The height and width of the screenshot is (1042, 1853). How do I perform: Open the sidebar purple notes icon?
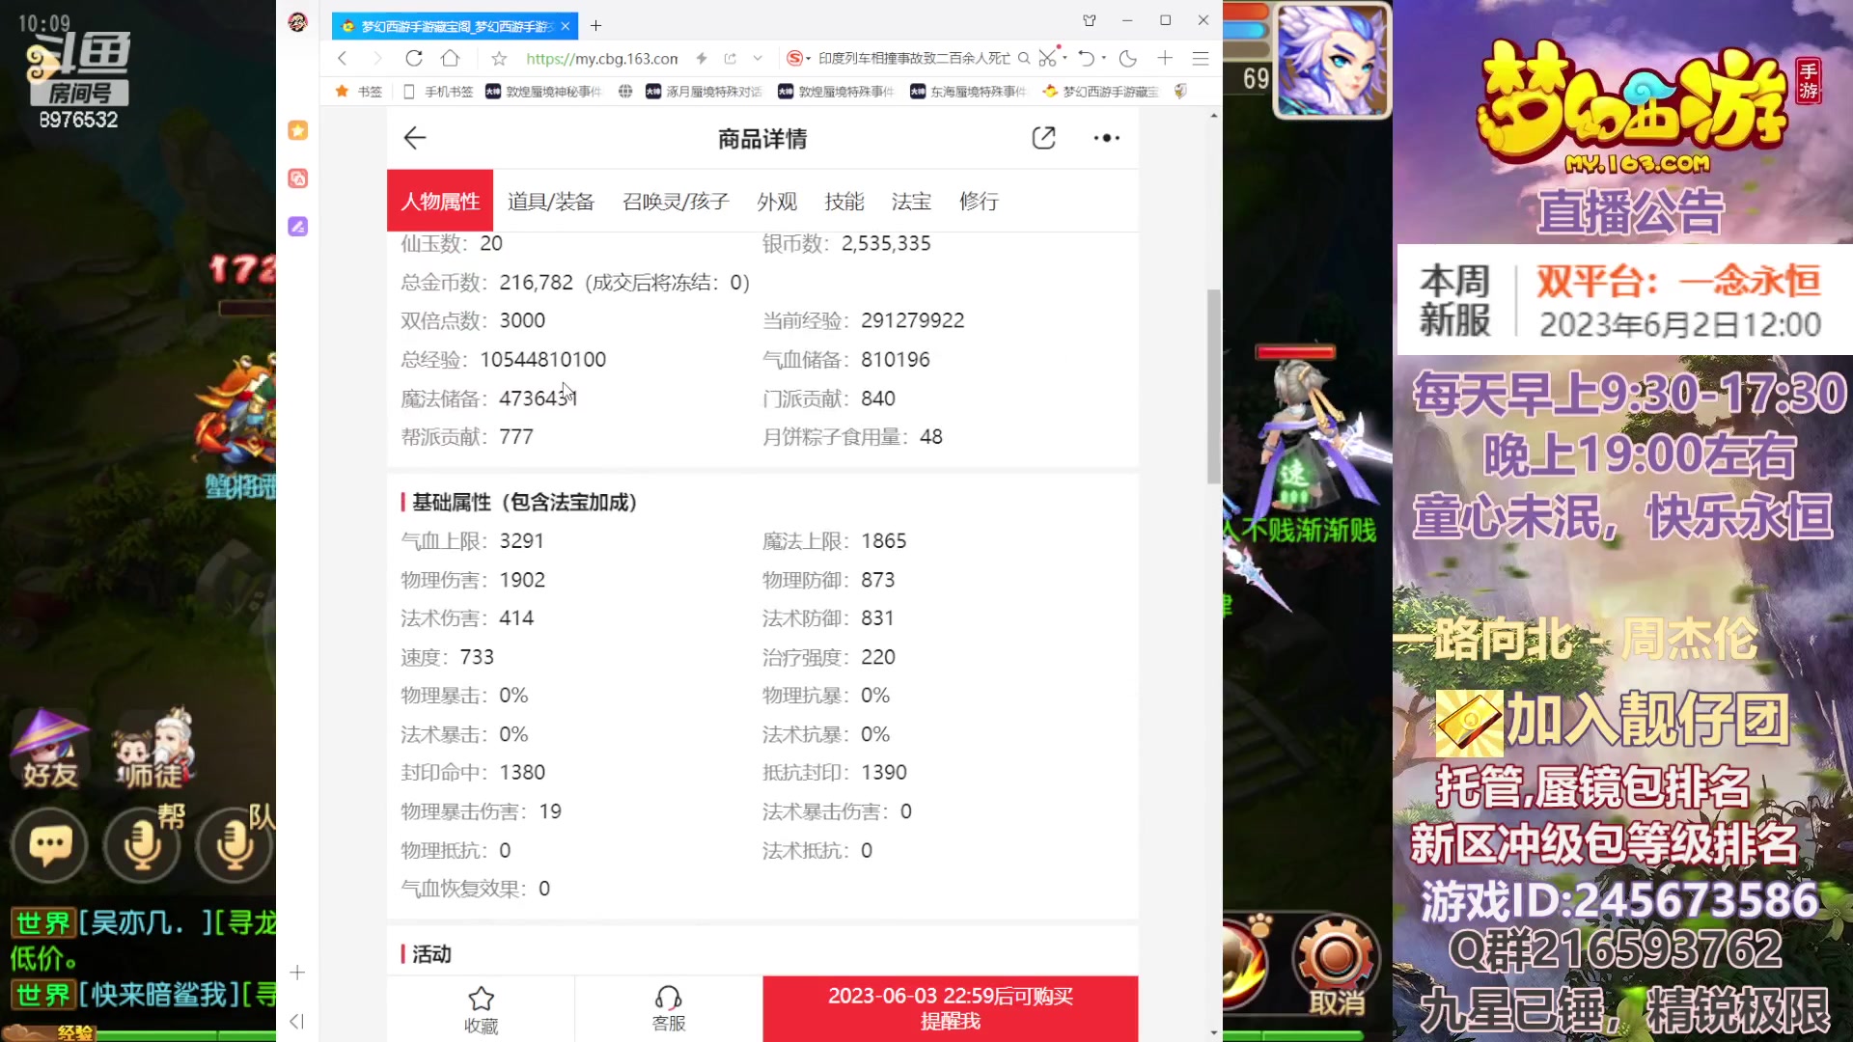click(x=298, y=227)
